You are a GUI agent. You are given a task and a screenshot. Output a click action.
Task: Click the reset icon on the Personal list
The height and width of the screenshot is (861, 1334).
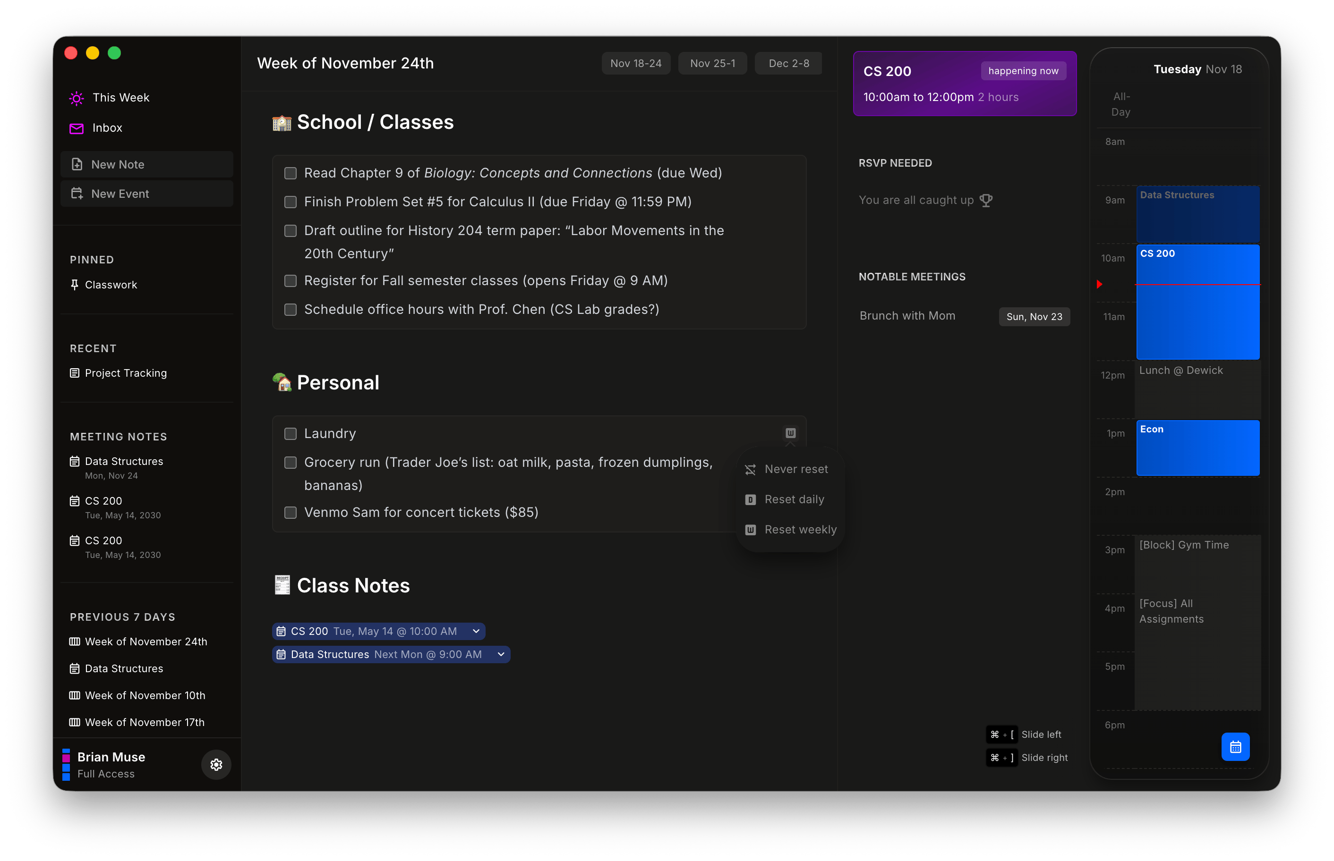click(790, 432)
